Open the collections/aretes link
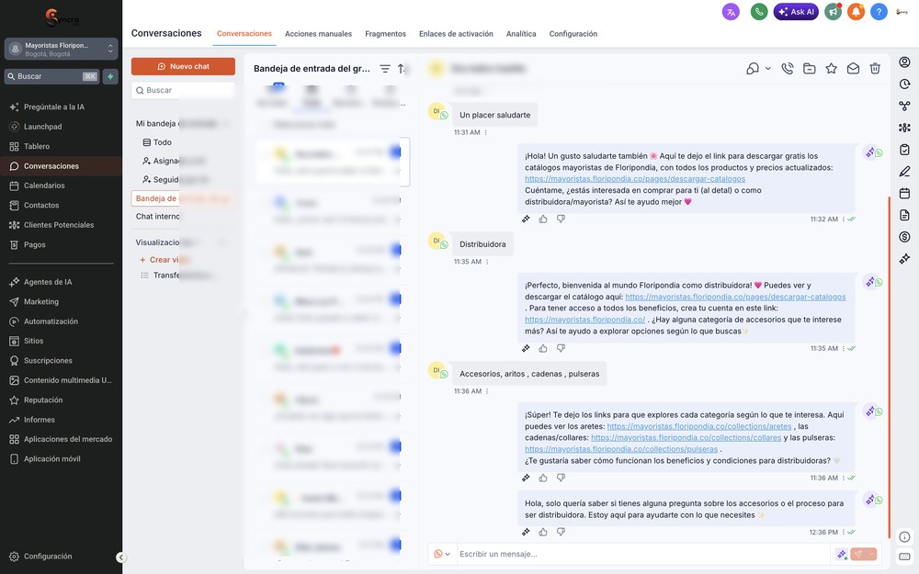 (x=699, y=426)
